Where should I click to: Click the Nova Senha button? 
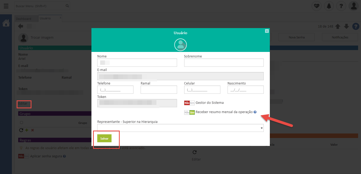(x=297, y=37)
